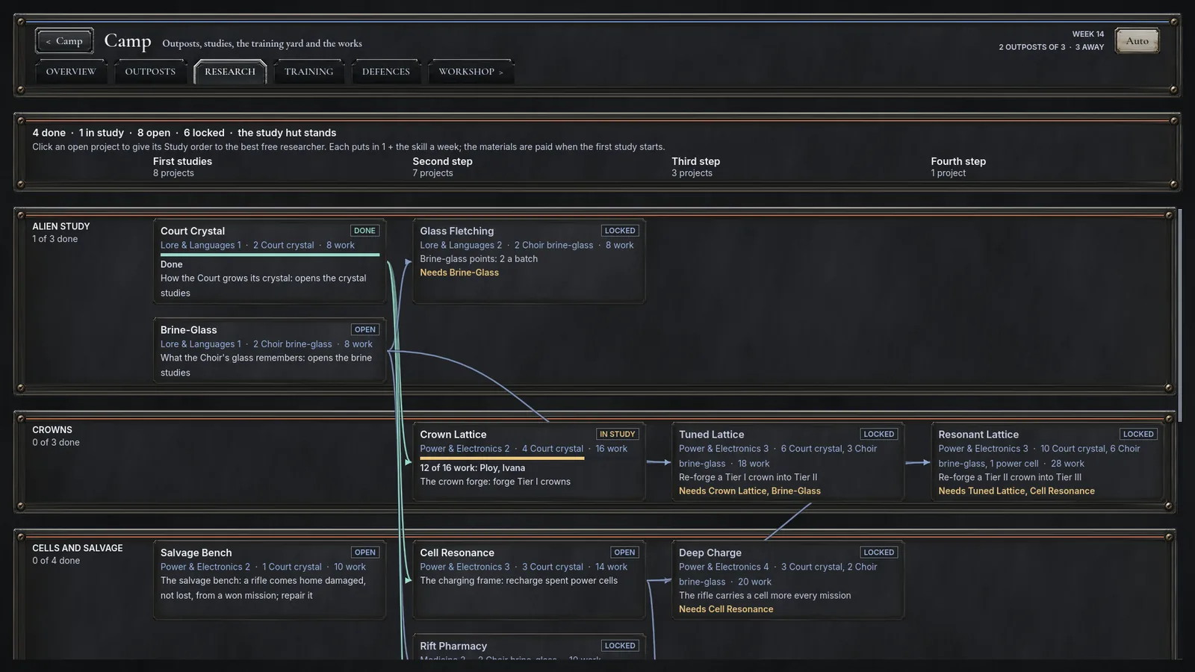Click 'Re-forge a Tier I crown into Tier II'
Image resolution: width=1195 pixels, height=672 pixels.
click(748, 477)
